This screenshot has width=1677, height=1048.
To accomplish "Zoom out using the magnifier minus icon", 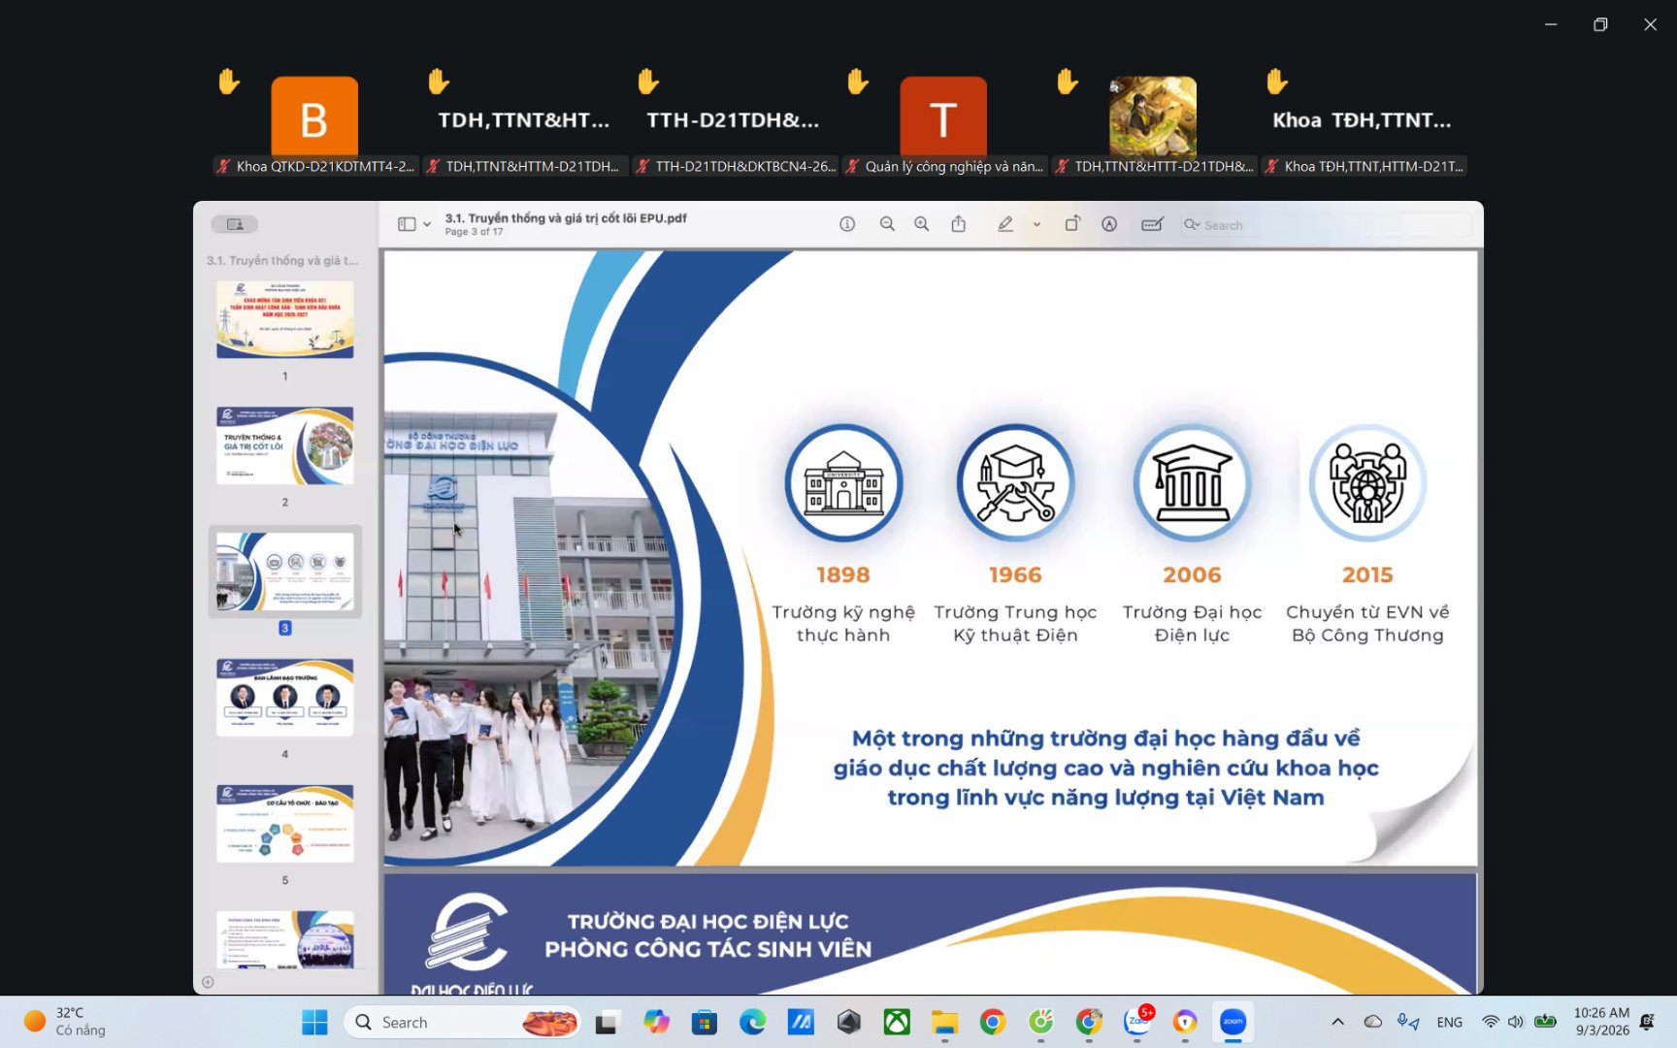I will [887, 224].
